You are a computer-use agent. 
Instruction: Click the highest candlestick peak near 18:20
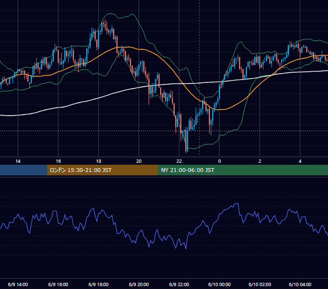(x=105, y=25)
